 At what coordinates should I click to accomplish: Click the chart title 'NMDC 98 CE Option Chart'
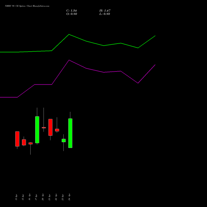(19, 6)
